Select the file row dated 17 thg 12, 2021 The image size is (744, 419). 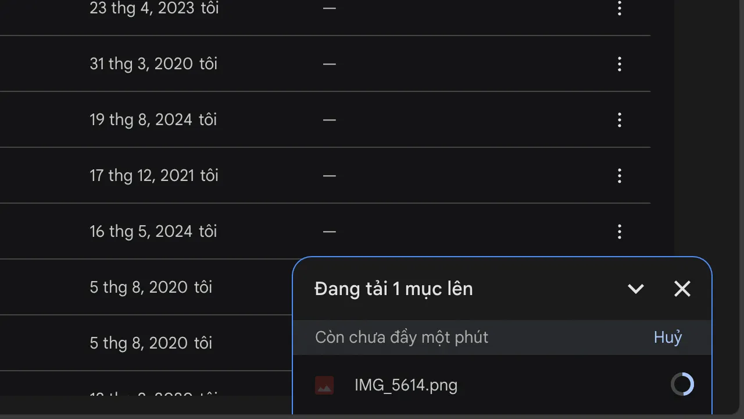coord(154,176)
